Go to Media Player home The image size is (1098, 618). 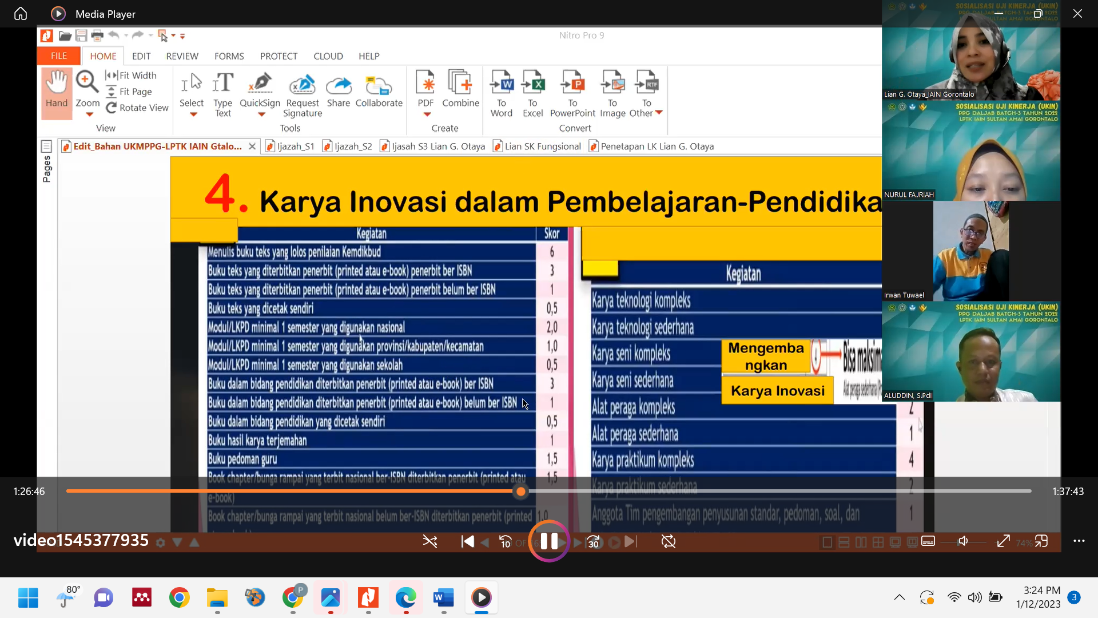point(21,14)
